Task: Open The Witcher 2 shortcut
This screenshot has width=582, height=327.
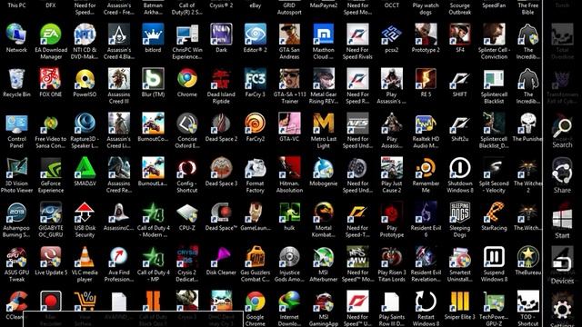Action: pos(527,167)
